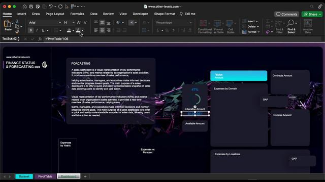The width and height of the screenshot is (325, 182).
Task: Redo the last action
Action: coord(60,7)
